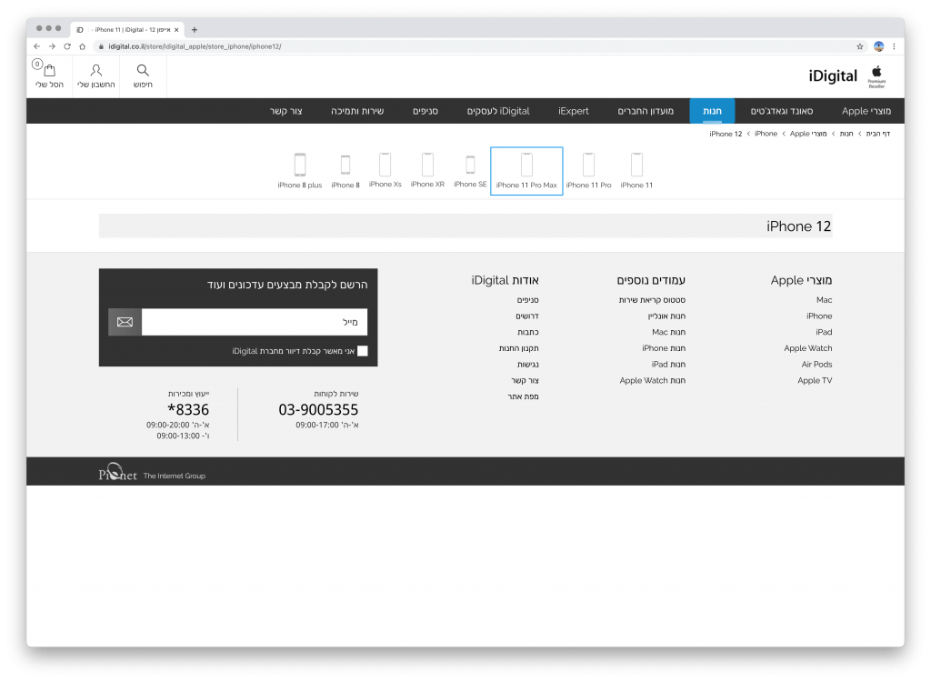Open כתבות footer link

pos(528,332)
